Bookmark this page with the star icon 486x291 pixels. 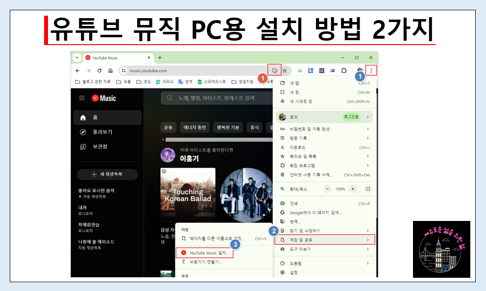285,71
